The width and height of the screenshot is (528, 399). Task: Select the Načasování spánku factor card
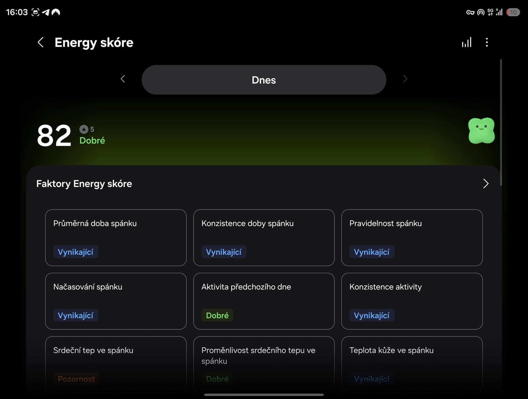116,301
